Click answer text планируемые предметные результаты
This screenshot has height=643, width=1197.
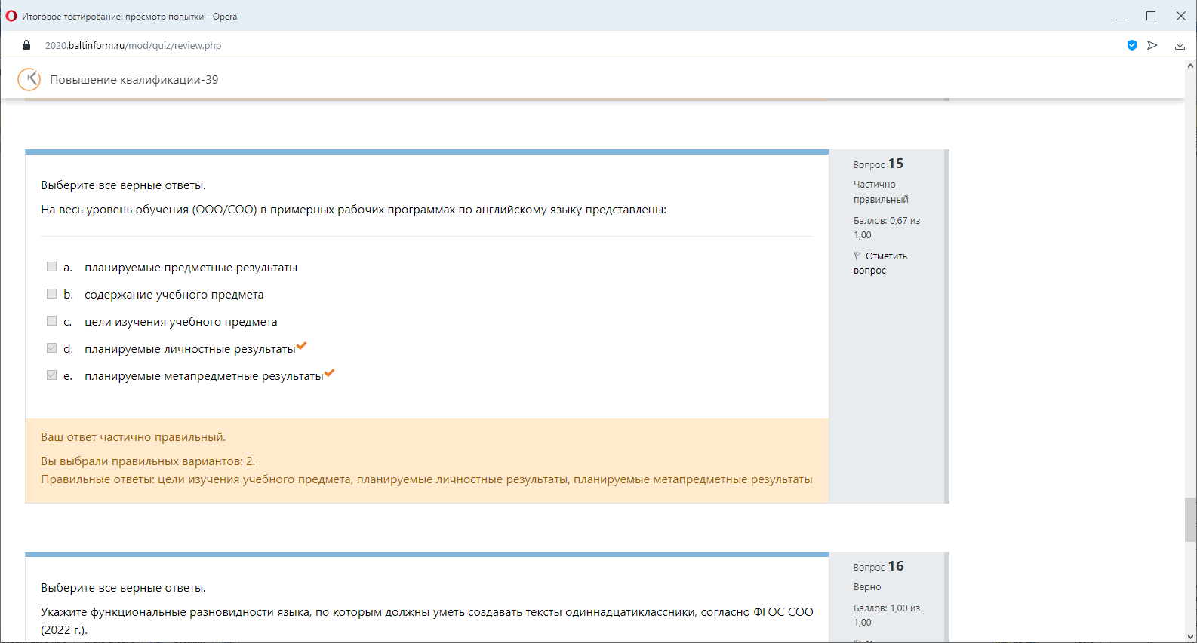point(191,268)
